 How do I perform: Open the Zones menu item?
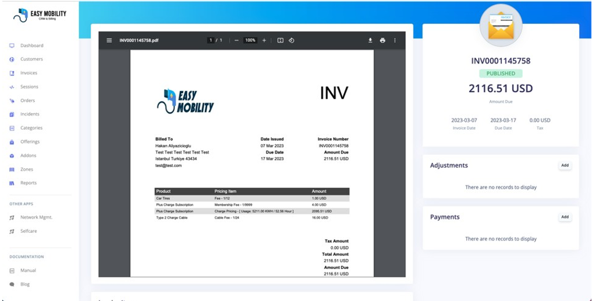26,169
